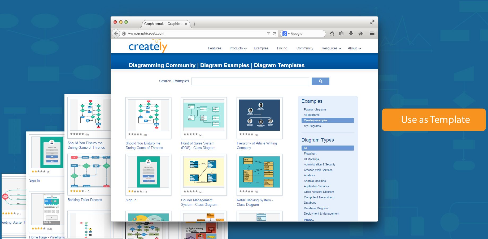Open the URL history dropdown arrow

click(x=268, y=33)
